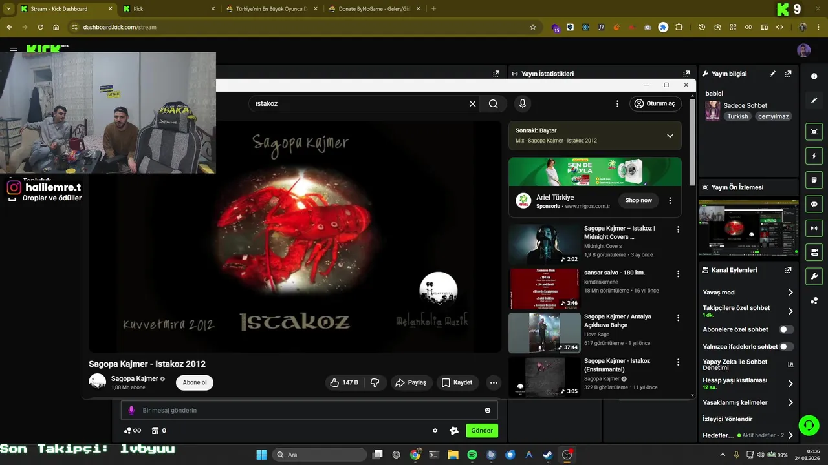828x465 pixels.
Task: Start YouTube voice search with microphone
Action: point(523,103)
